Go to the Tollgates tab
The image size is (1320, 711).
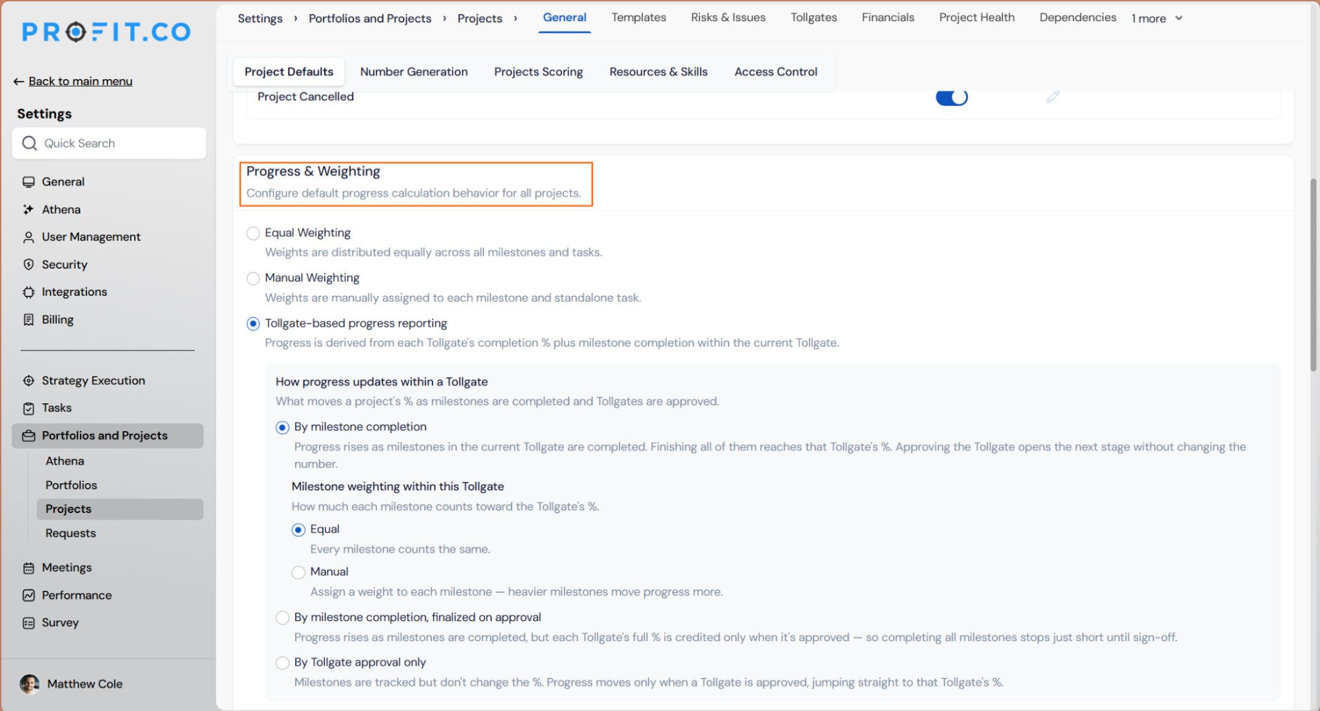[x=814, y=18]
